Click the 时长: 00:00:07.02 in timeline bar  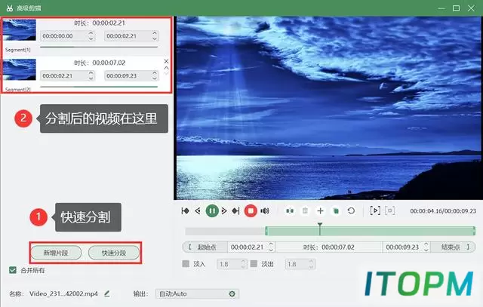[x=329, y=247]
